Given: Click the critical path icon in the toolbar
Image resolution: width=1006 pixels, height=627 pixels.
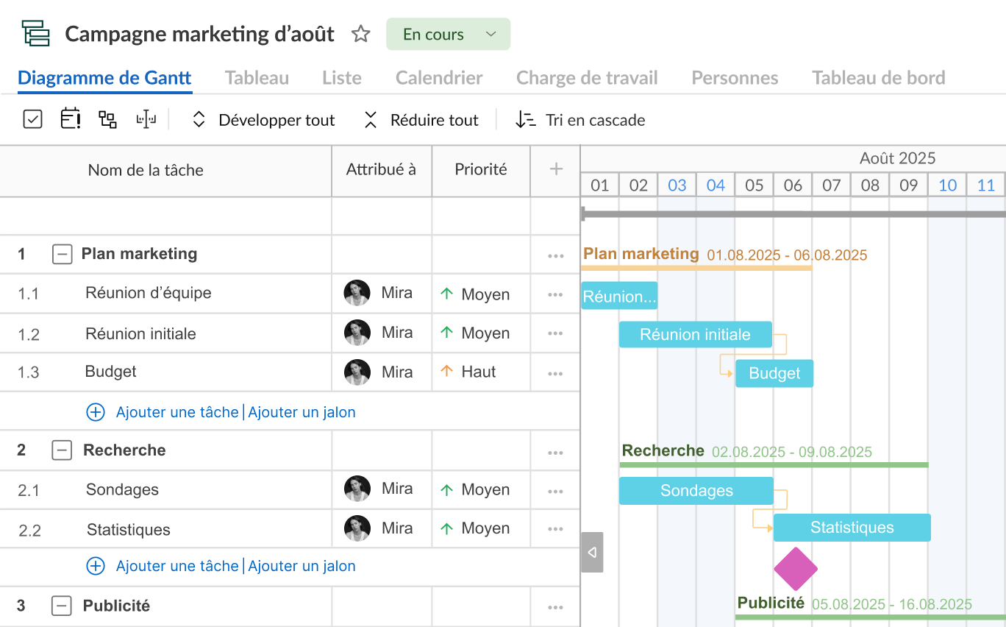Looking at the screenshot, I should pyautogui.click(x=146, y=119).
